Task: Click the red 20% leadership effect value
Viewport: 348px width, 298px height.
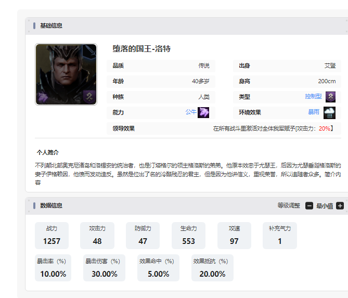Action: (x=324, y=128)
